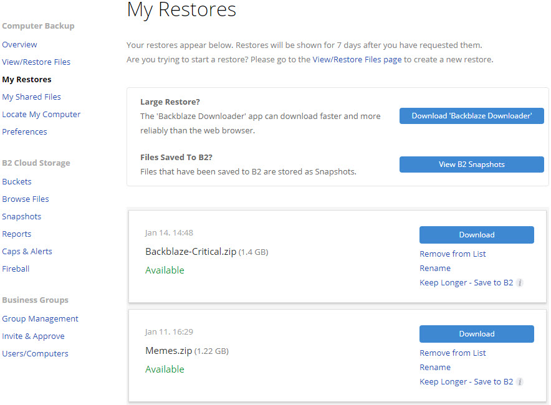Click info icon beside Backblaze-Critical Keep Longer
This screenshot has width=551, height=405.
(x=520, y=283)
